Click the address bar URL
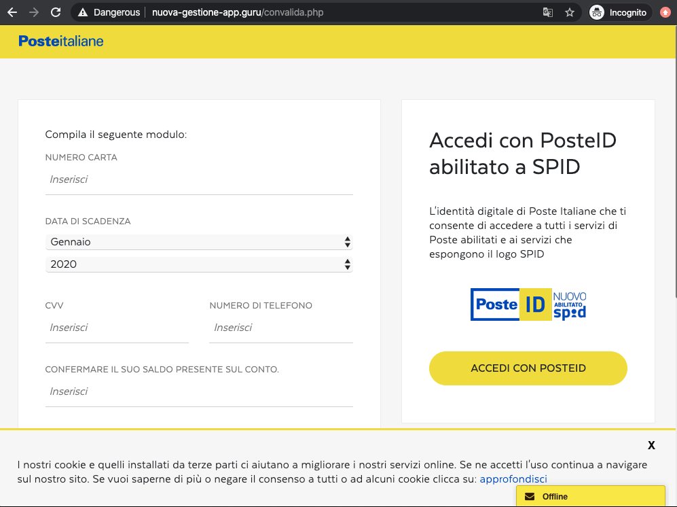This screenshot has height=507, width=677. (238, 12)
